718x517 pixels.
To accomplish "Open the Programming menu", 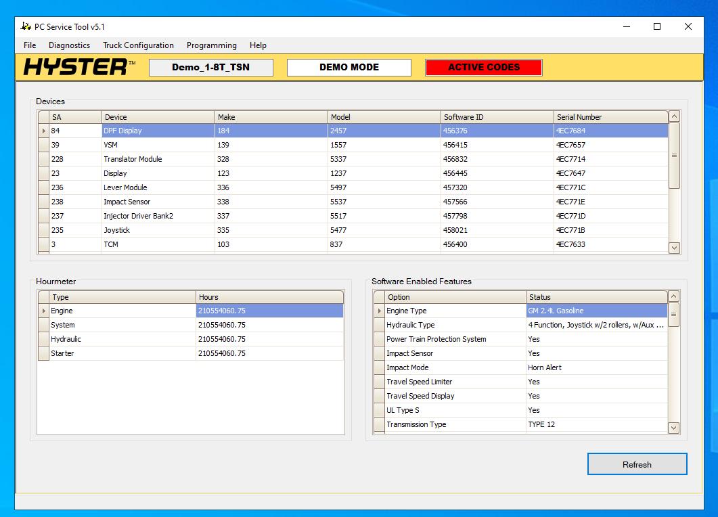I will (211, 45).
